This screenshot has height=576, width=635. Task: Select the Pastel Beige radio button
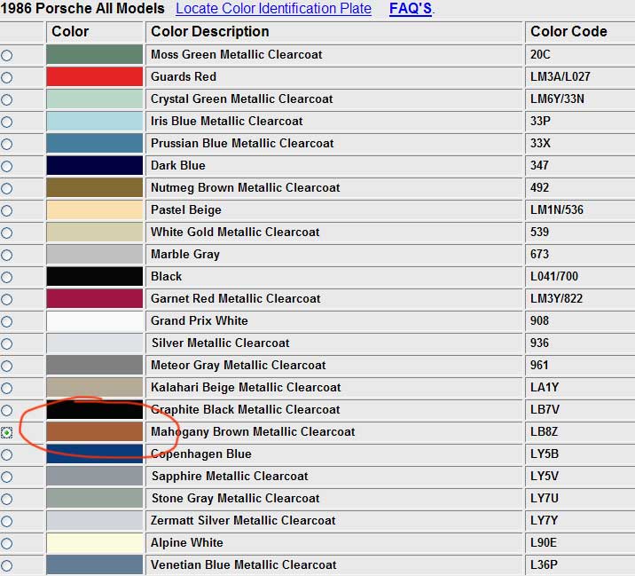click(x=6, y=210)
